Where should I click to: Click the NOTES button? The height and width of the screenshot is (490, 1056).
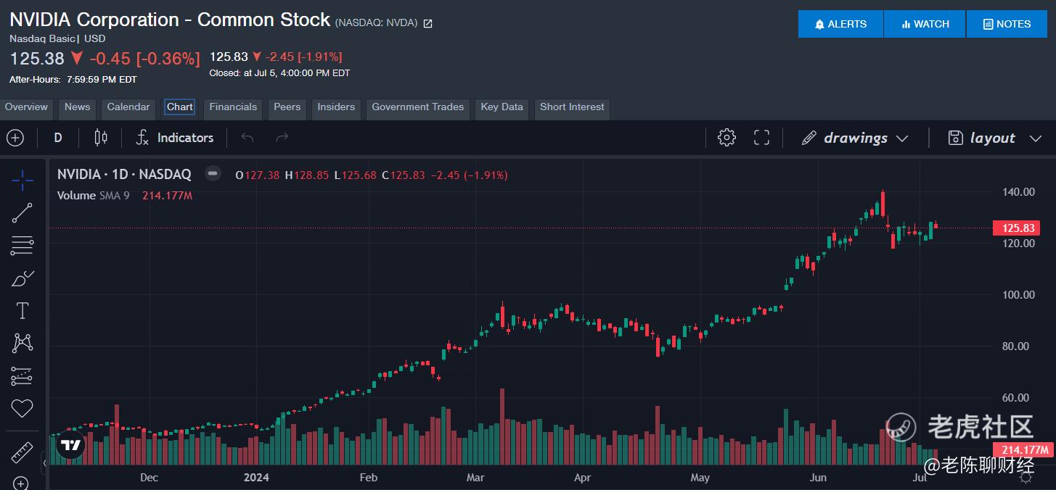tap(1007, 24)
